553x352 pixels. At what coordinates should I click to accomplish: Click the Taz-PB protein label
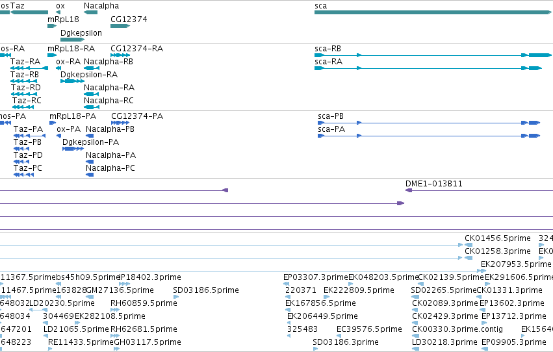pos(27,142)
